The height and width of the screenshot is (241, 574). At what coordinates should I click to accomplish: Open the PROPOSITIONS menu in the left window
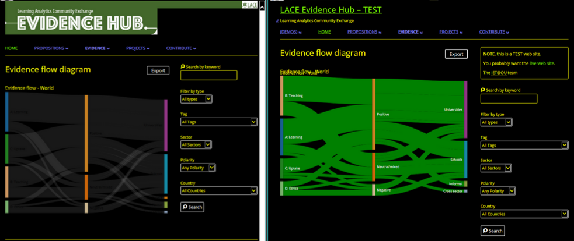[x=51, y=48]
